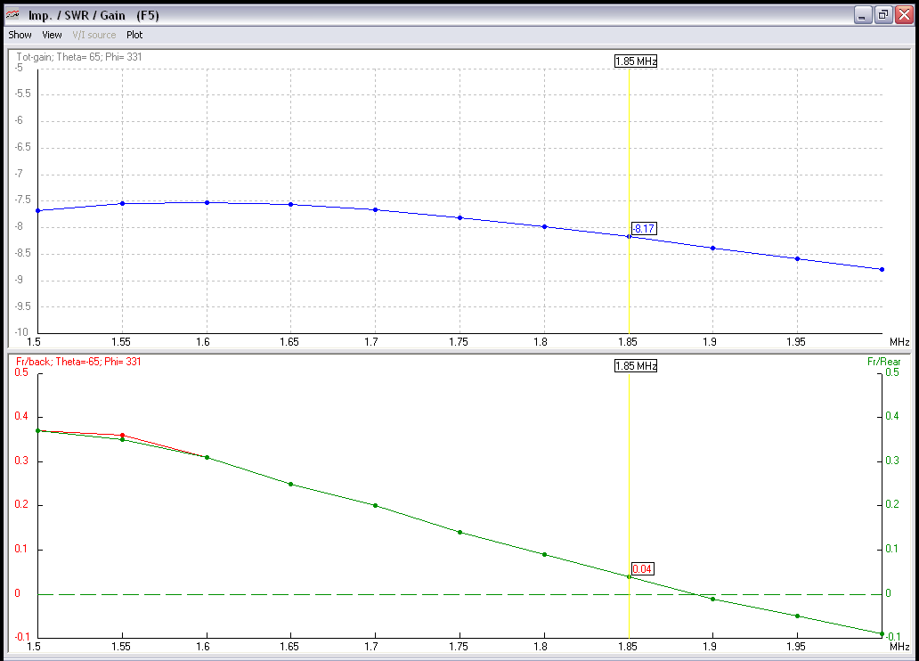Open the View menu

point(52,35)
